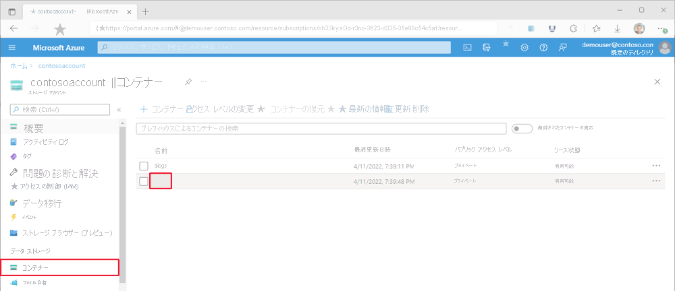Viewport: 675px width, 291px height.
Task: Click the ファイル共有 icon in sidebar
Action: click(x=13, y=282)
